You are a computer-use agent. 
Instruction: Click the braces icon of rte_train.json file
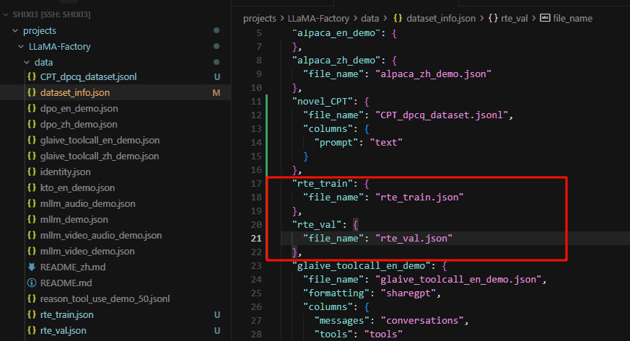tap(31, 315)
